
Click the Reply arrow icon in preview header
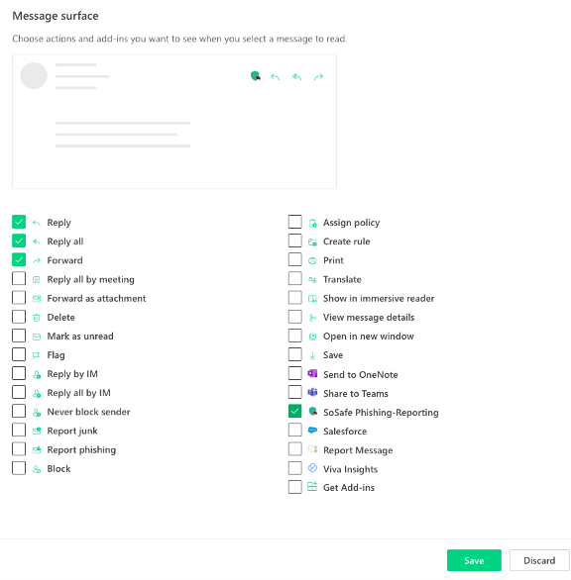click(x=276, y=76)
